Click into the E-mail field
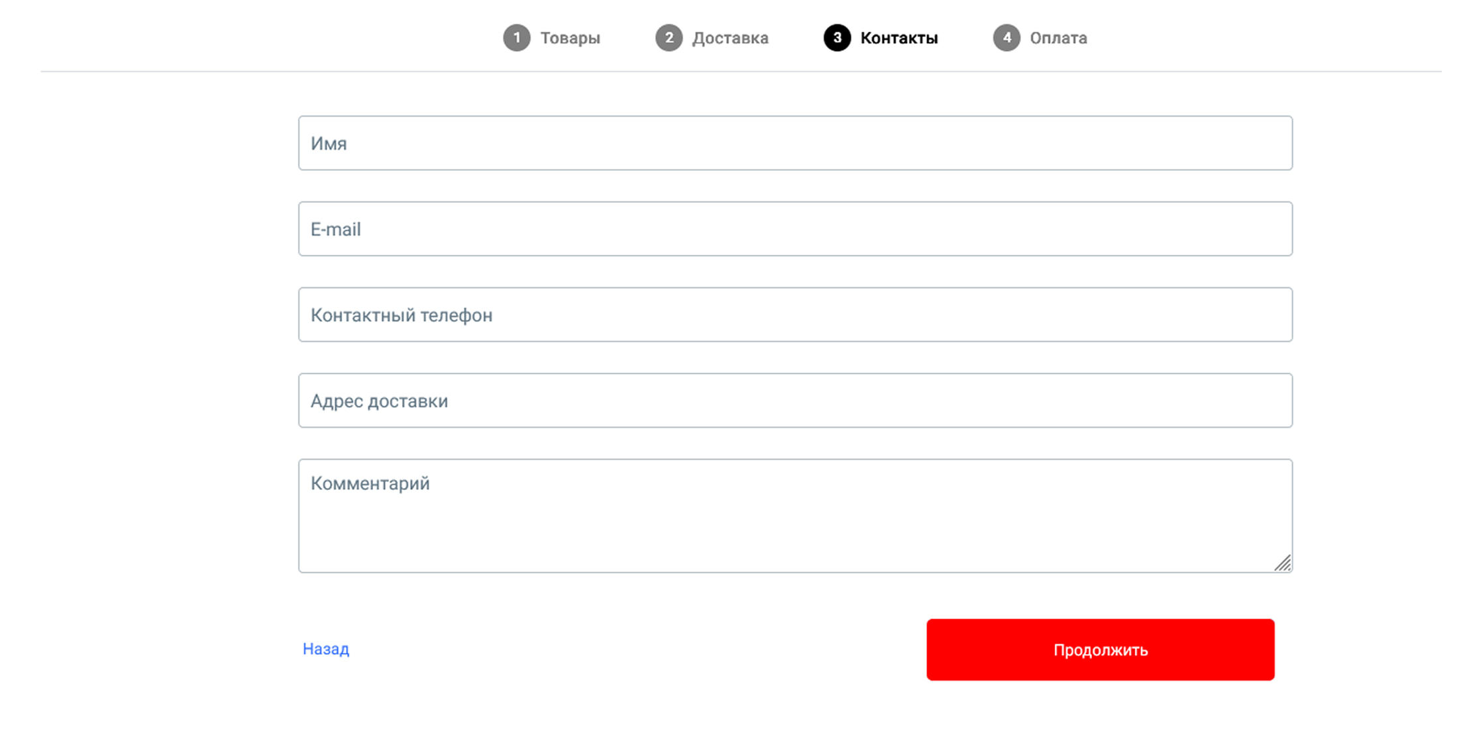 pyautogui.click(x=795, y=229)
